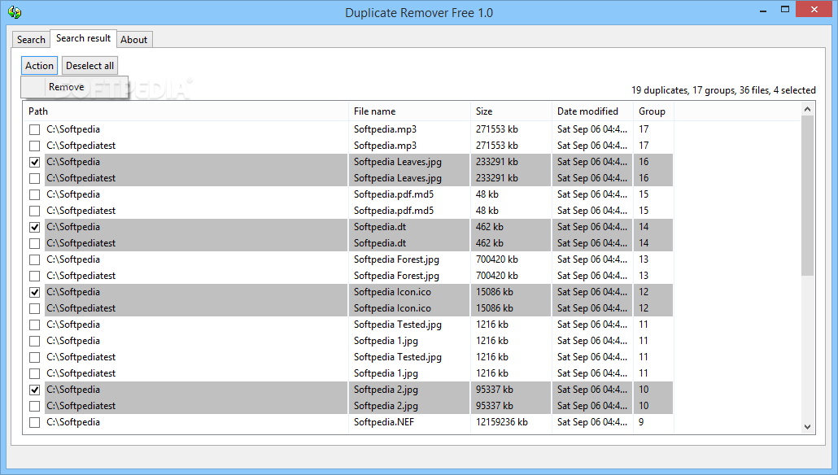Image resolution: width=838 pixels, height=475 pixels.
Task: Click the vertical scrollbar thumb of the results list
Action: coord(808,196)
